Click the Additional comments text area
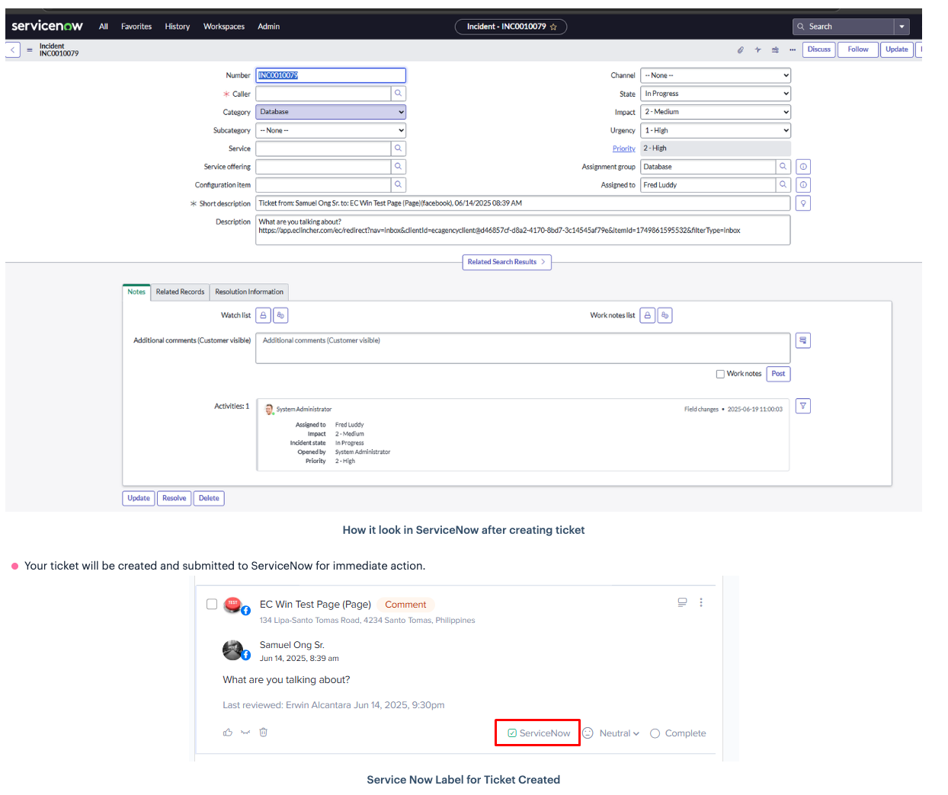948x795 pixels. (x=523, y=348)
